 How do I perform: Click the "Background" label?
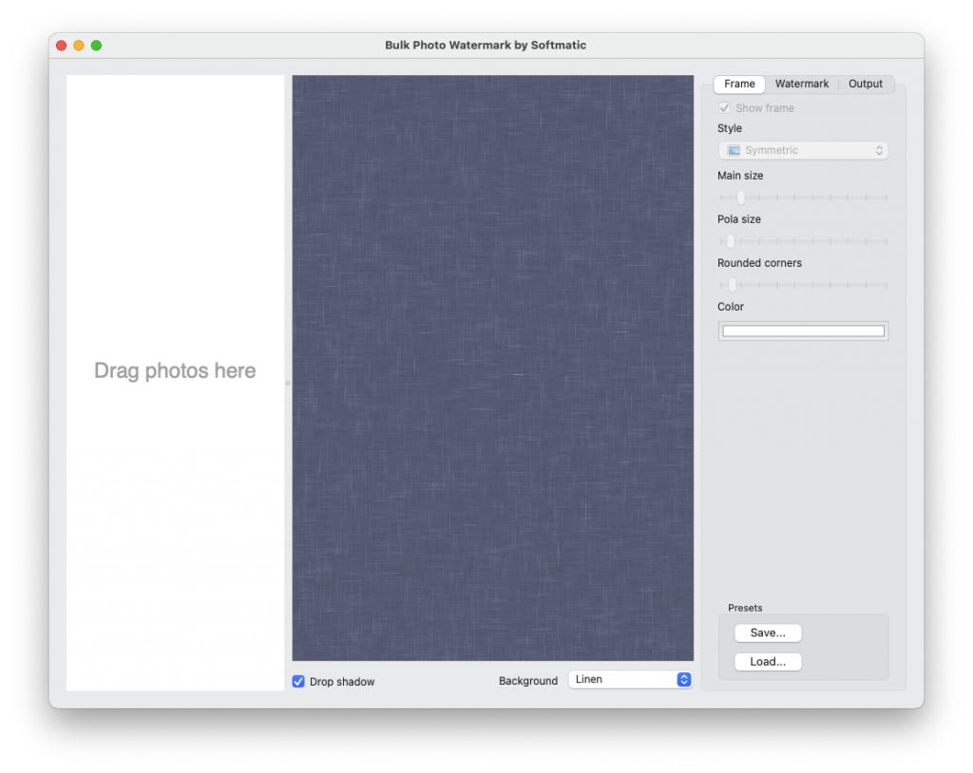(528, 681)
